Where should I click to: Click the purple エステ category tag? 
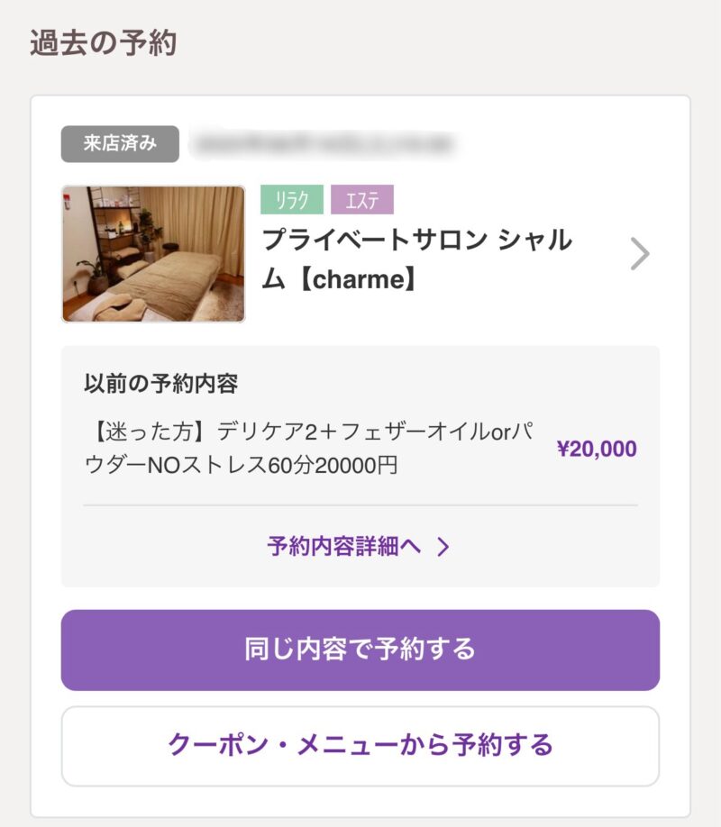[361, 199]
